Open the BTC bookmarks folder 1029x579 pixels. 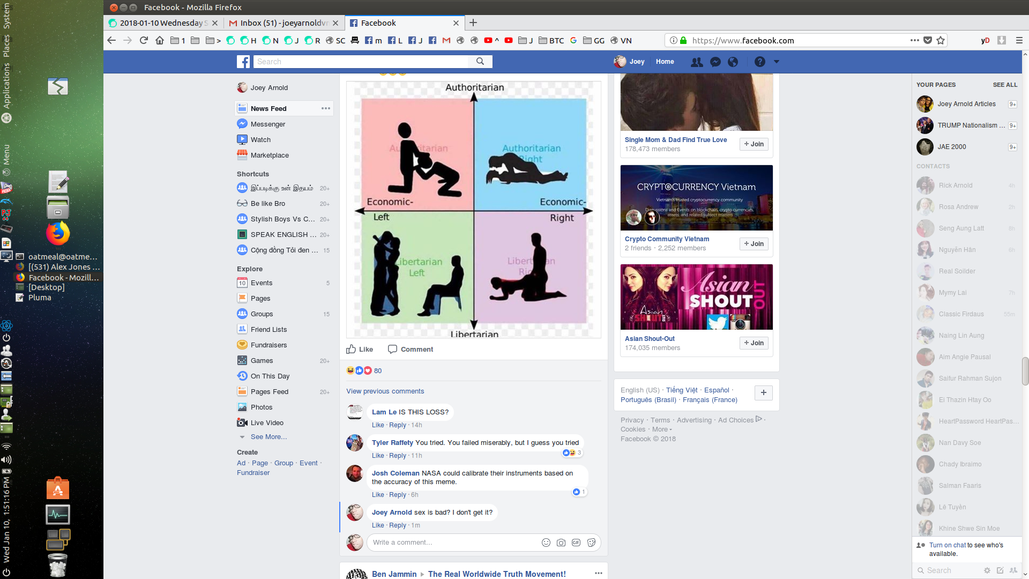pos(551,40)
